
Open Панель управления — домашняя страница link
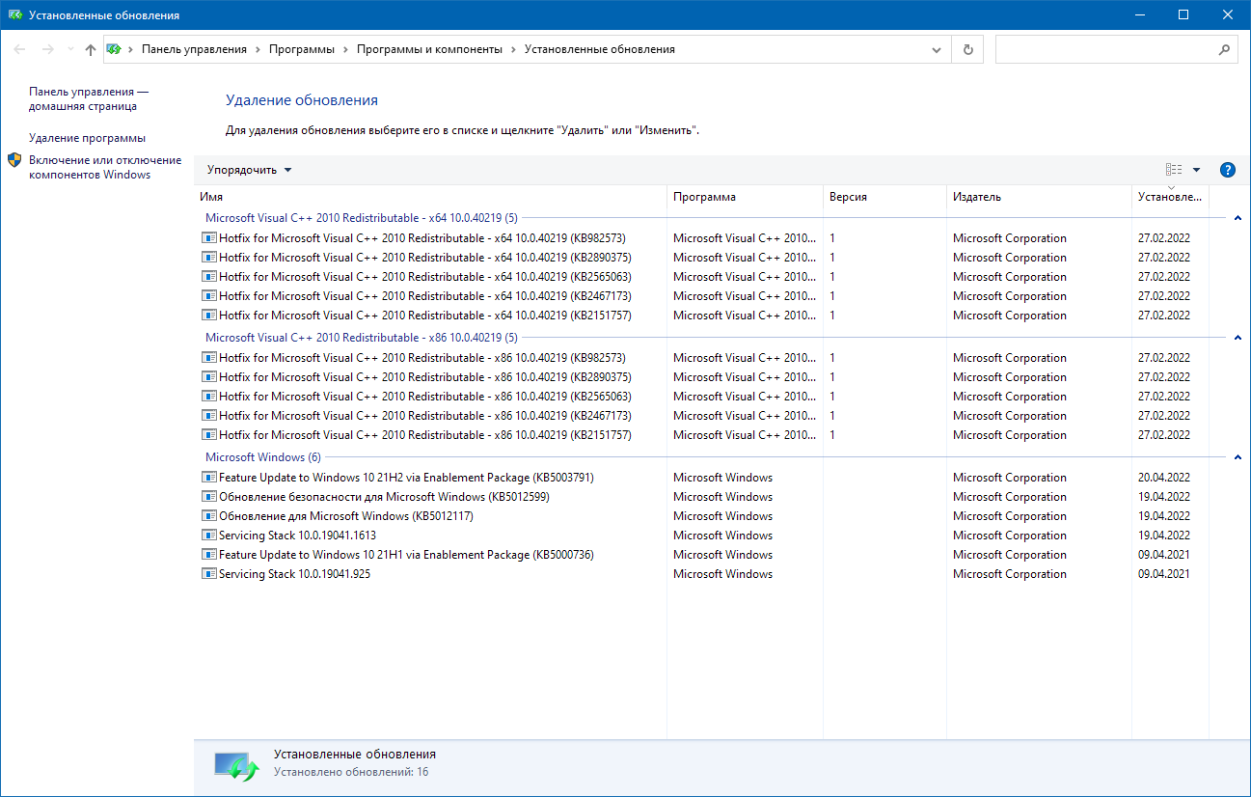tap(89, 98)
